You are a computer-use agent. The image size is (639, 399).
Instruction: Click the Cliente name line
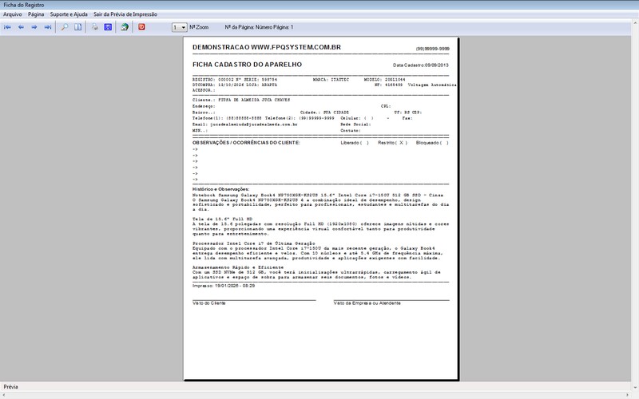pos(241,100)
